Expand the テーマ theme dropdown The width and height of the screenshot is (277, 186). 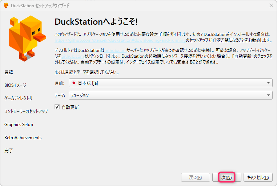click(170, 95)
